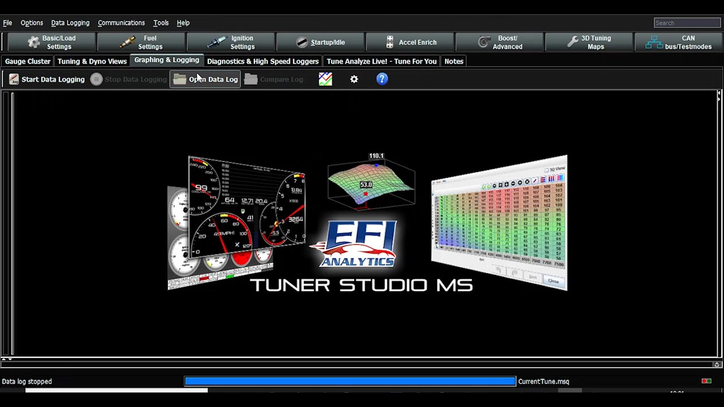Screen dimensions: 724x407
Task: Open Ignition Settings with spark plug icon
Action: [231, 42]
